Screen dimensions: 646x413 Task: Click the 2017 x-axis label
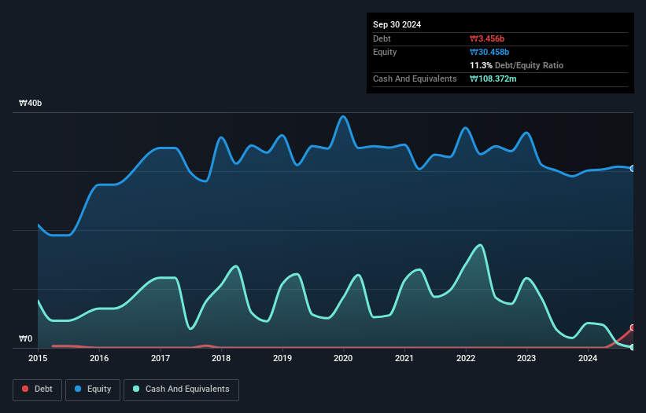pyautogui.click(x=161, y=358)
